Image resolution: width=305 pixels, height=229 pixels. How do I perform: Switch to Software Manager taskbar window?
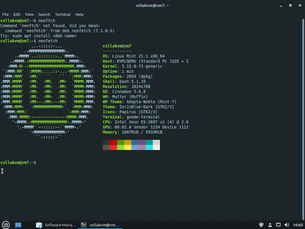coord(56,225)
